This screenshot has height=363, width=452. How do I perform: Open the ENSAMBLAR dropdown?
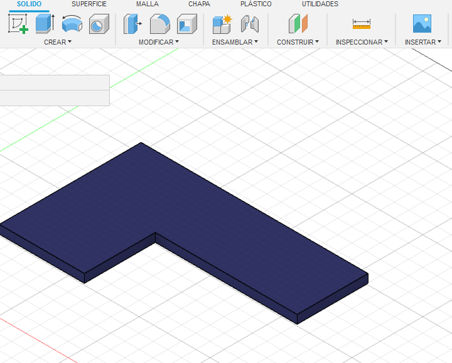coord(235,42)
